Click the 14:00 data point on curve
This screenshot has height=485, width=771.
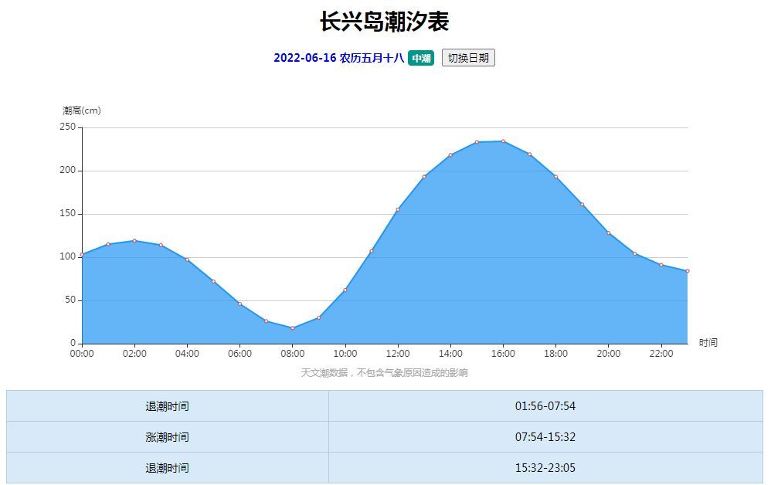coord(450,155)
